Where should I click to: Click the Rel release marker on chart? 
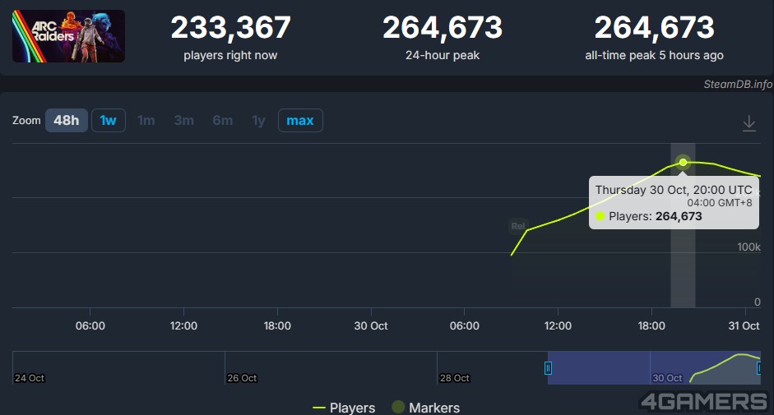[x=517, y=226]
